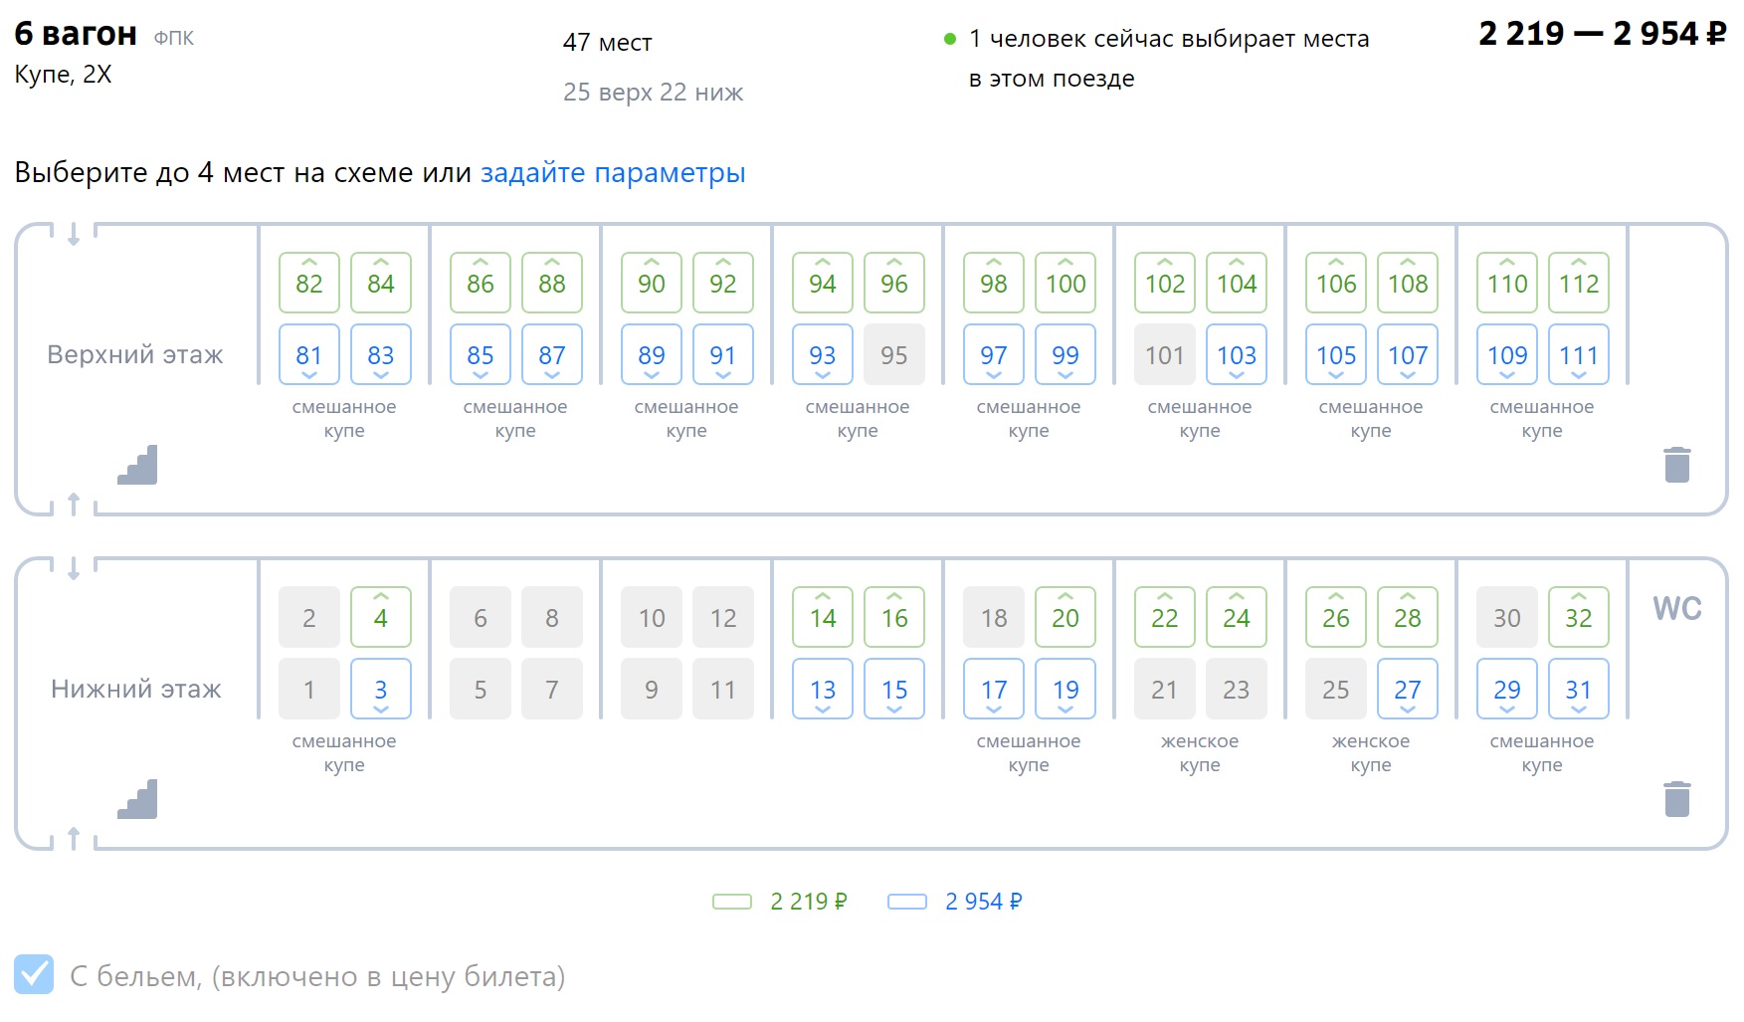Screen dimensions: 1744x1022
Task: Open the 'задайте параметры' link
Action: click(x=613, y=172)
